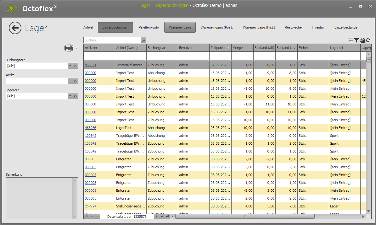
Task: Open the Wareneingang (Hist.) tab
Action: coord(259,27)
